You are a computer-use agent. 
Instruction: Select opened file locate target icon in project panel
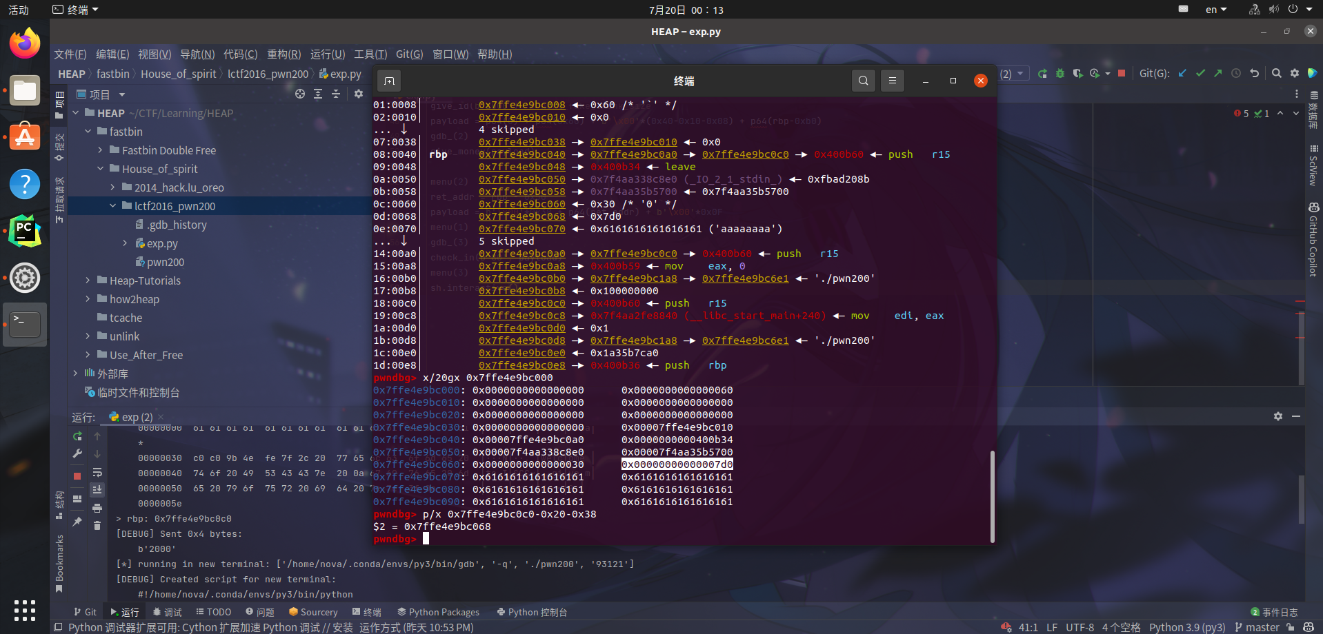[300, 94]
